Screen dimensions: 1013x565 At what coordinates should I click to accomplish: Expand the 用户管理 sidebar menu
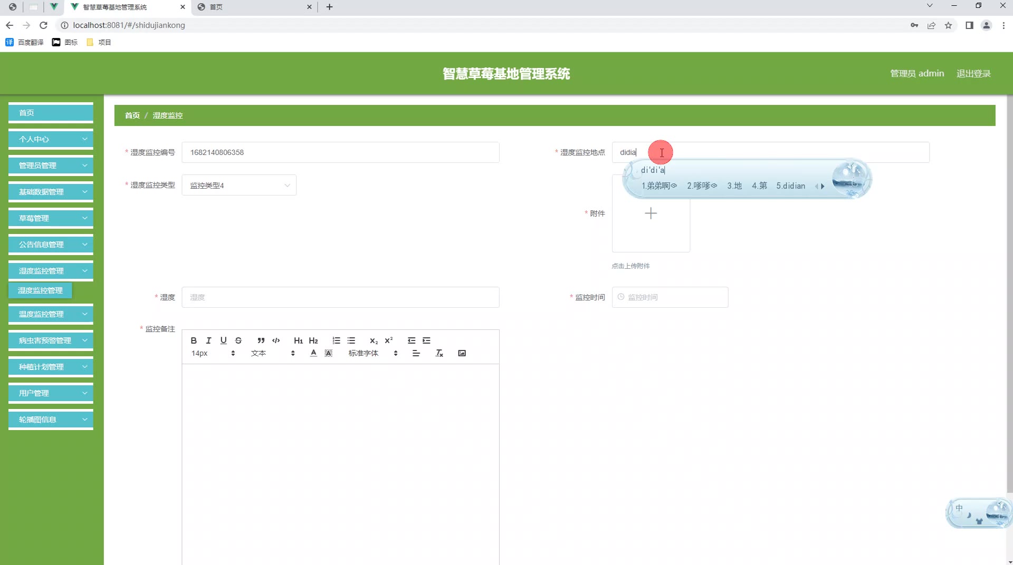51,393
